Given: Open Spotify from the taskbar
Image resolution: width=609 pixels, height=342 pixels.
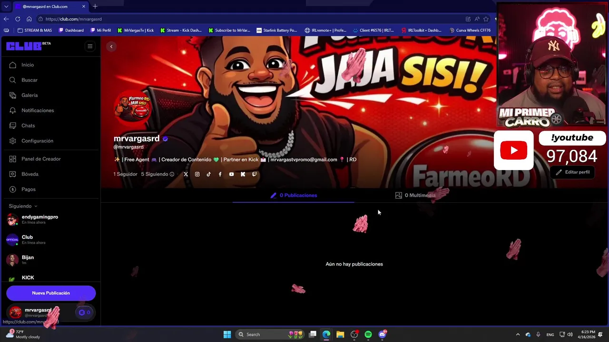Looking at the screenshot, I should [x=368, y=334].
